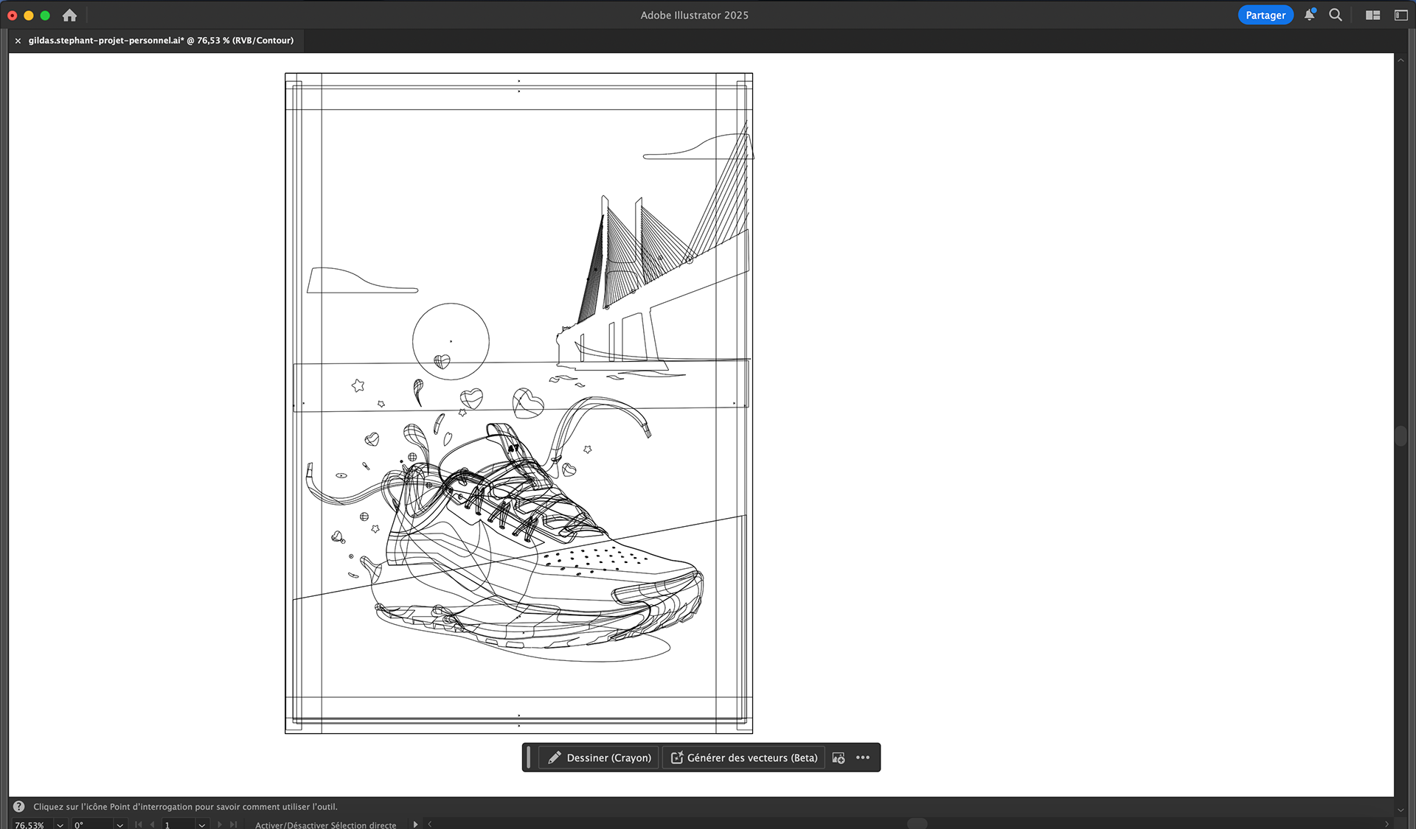
Task: Click Générer des vecteurs (Beta) button
Action: (743, 758)
